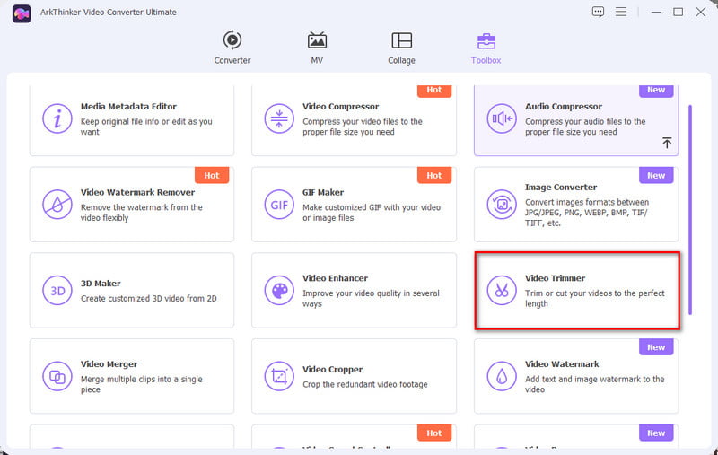The image size is (718, 455).
Task: Click the scroll-to-top arrow on Audio Compressor card
Action: [667, 143]
